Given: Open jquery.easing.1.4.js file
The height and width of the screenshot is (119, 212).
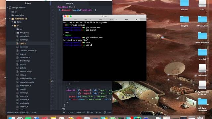Looking at the screenshot, I should pyautogui.click(x=27, y=79).
